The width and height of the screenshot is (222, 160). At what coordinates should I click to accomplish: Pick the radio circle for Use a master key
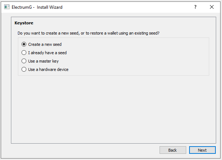[24, 61]
